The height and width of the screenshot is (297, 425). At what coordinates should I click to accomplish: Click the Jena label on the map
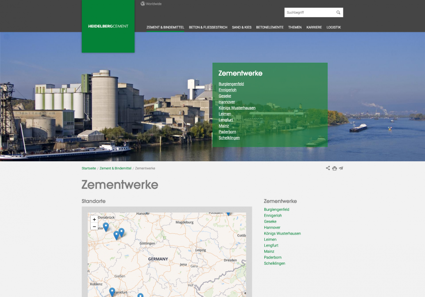pyautogui.click(x=183, y=264)
